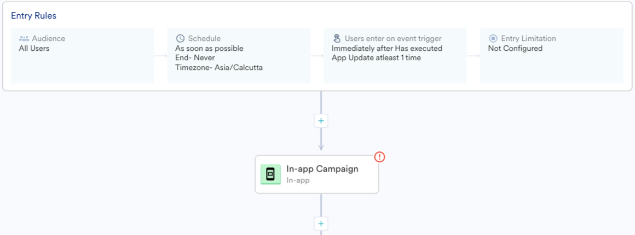
Task: Open the Audience All Users card
Action: coord(83,56)
